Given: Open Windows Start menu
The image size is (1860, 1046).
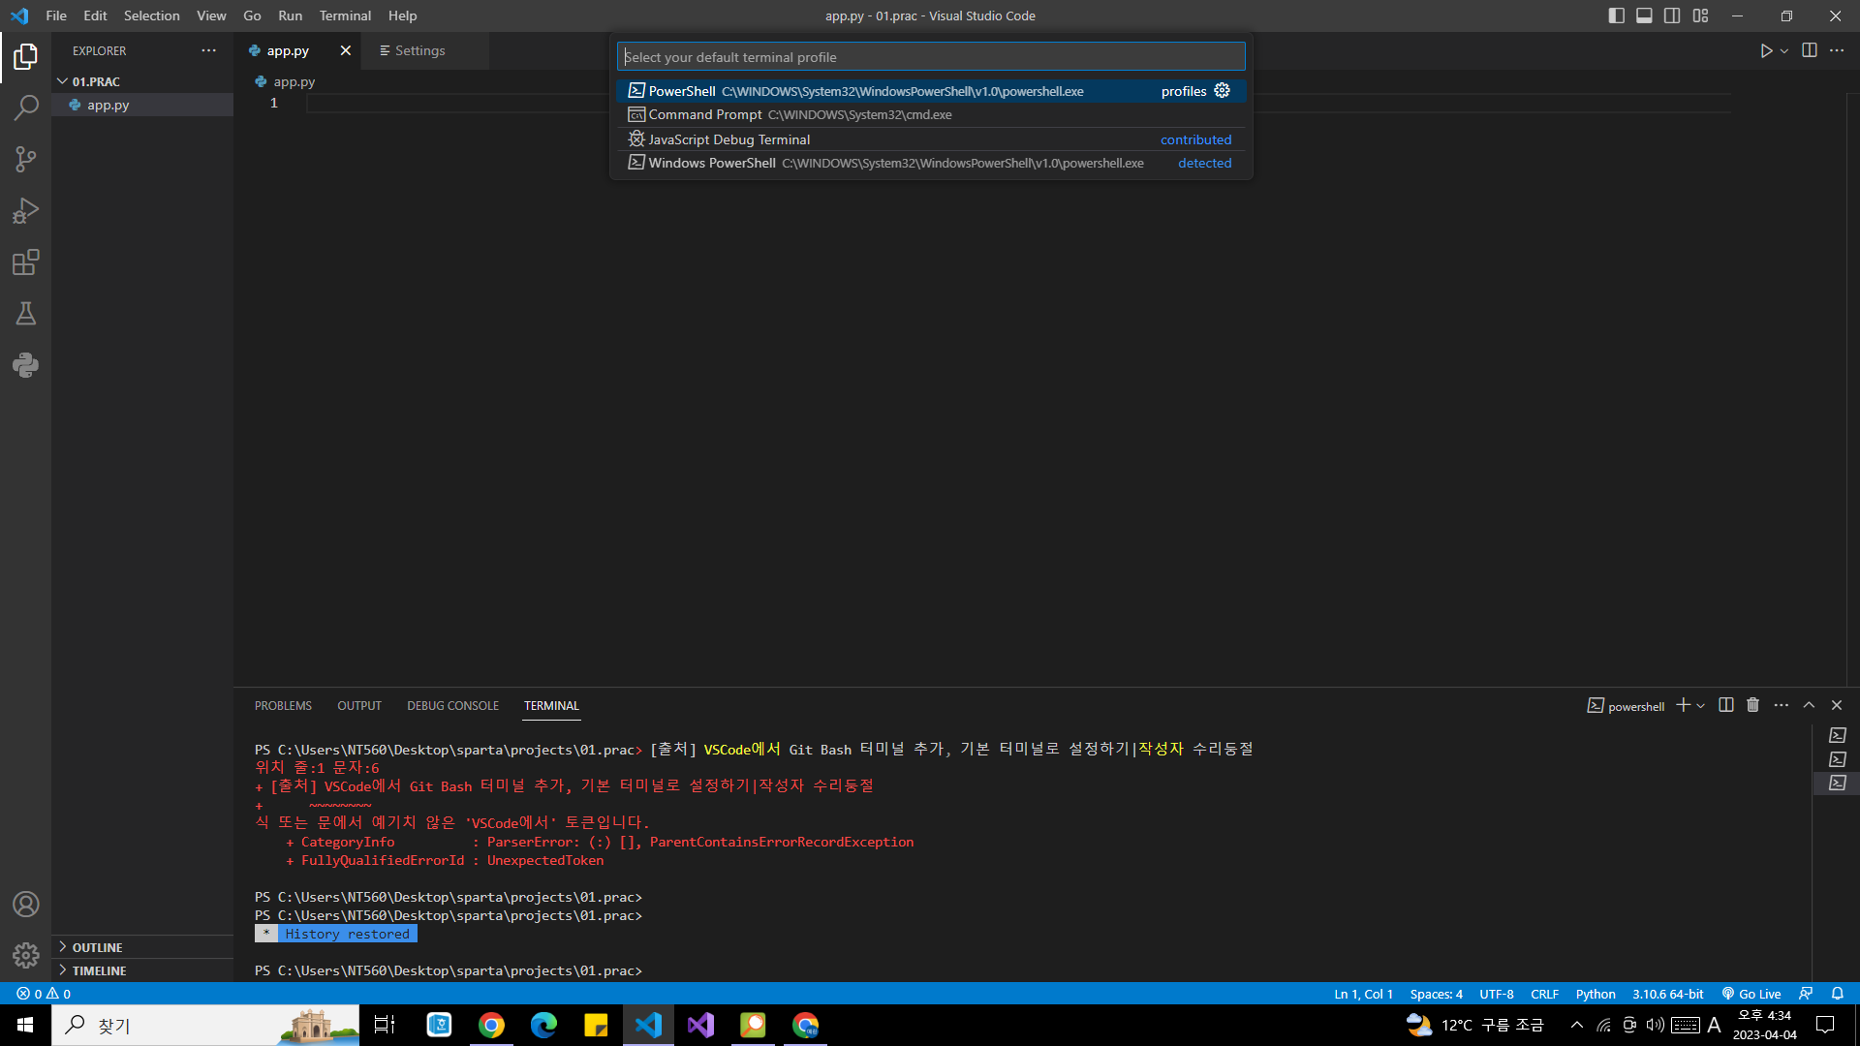Looking at the screenshot, I should tap(25, 1025).
